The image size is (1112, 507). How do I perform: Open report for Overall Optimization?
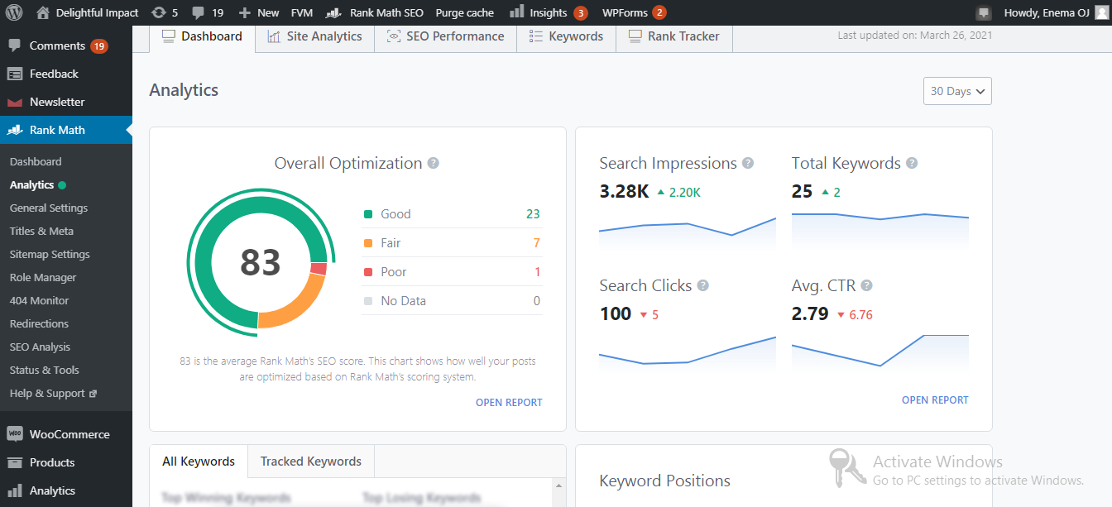pos(509,403)
